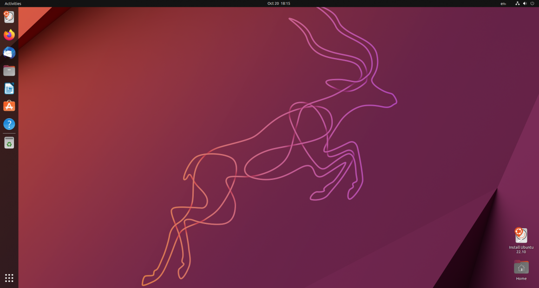Open the Home folder desktop icon
The width and height of the screenshot is (539, 288).
(521, 267)
